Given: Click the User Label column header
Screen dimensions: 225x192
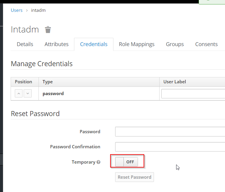Looking at the screenshot, I should click(175, 82).
